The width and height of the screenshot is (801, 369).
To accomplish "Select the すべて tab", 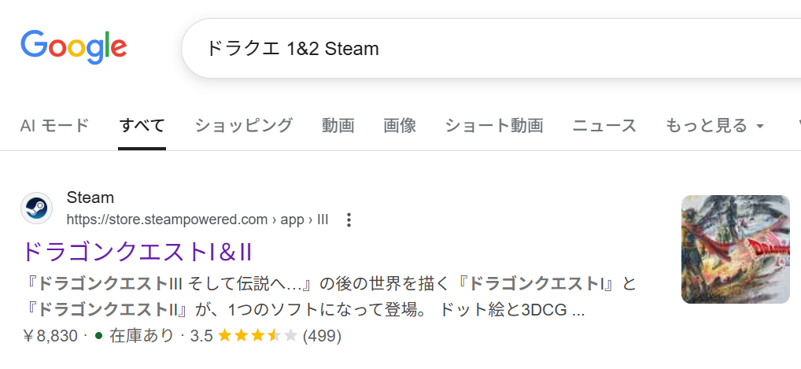I will (x=142, y=125).
